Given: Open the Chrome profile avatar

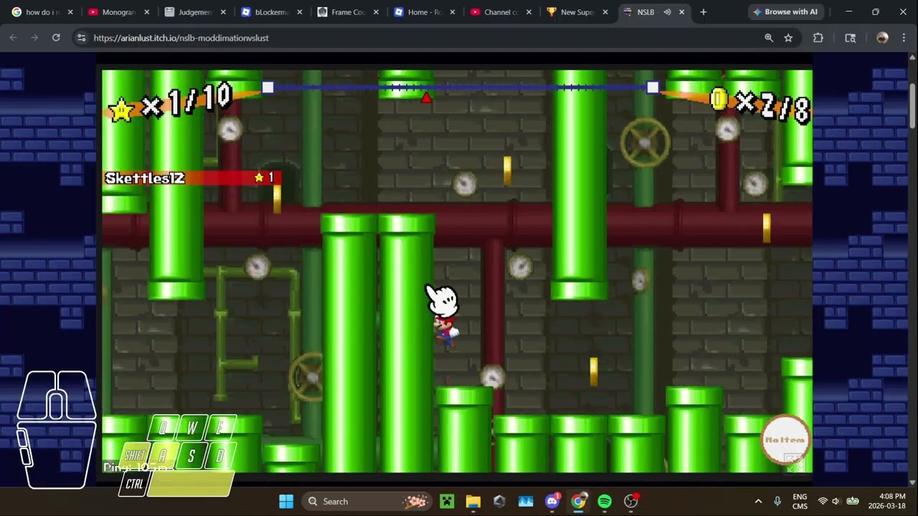Looking at the screenshot, I should [x=882, y=38].
